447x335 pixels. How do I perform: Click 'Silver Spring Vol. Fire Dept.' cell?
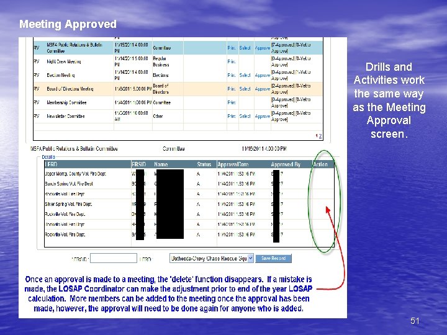(68, 204)
